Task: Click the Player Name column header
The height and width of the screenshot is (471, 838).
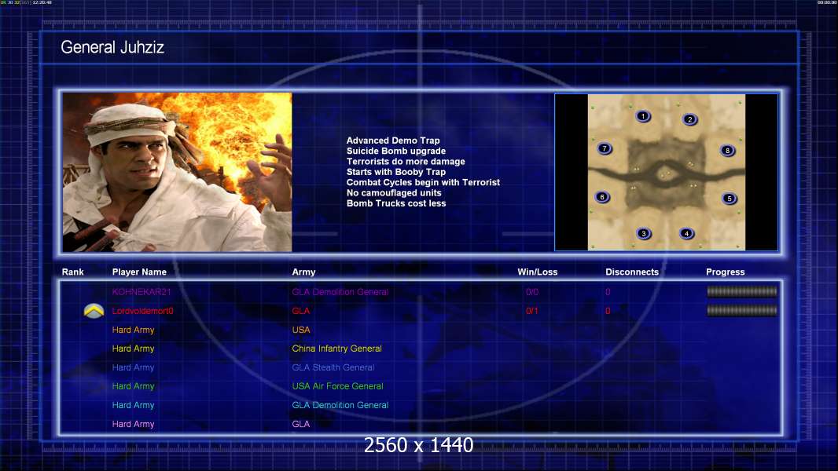Action: (139, 272)
